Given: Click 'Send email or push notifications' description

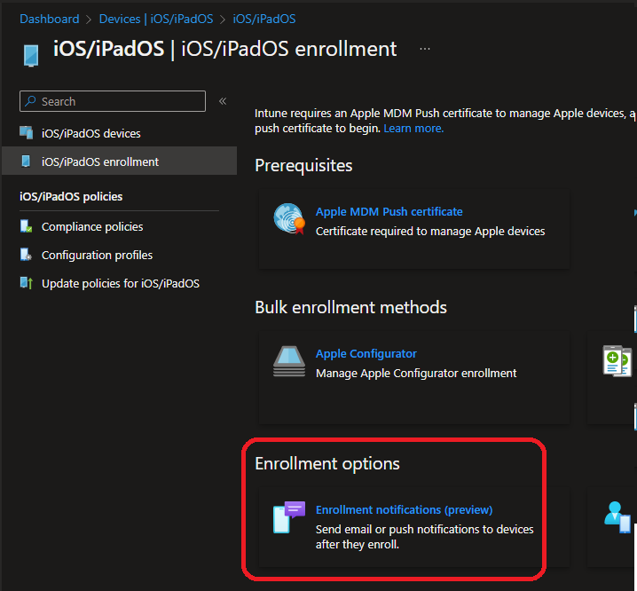Looking at the screenshot, I should (425, 537).
